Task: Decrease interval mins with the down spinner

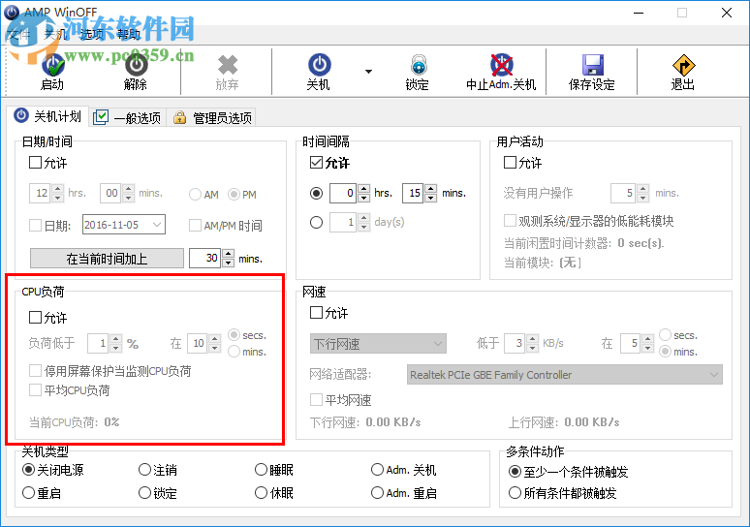Action: [x=430, y=198]
